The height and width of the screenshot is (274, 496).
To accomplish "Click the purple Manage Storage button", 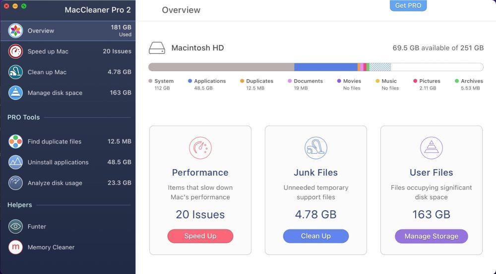I will (432, 236).
